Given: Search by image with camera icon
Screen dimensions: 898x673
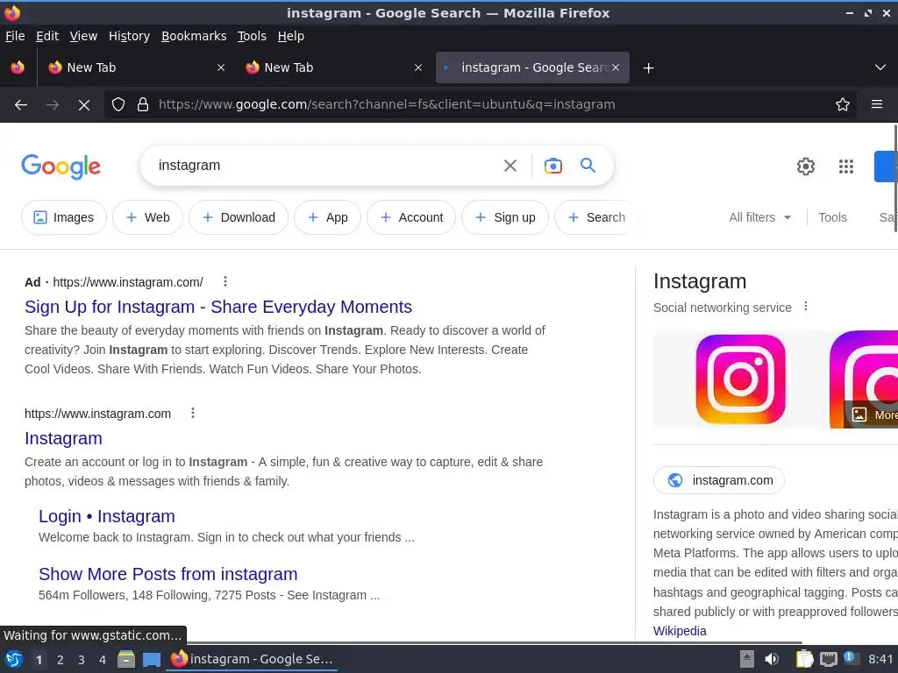Looking at the screenshot, I should point(552,166).
